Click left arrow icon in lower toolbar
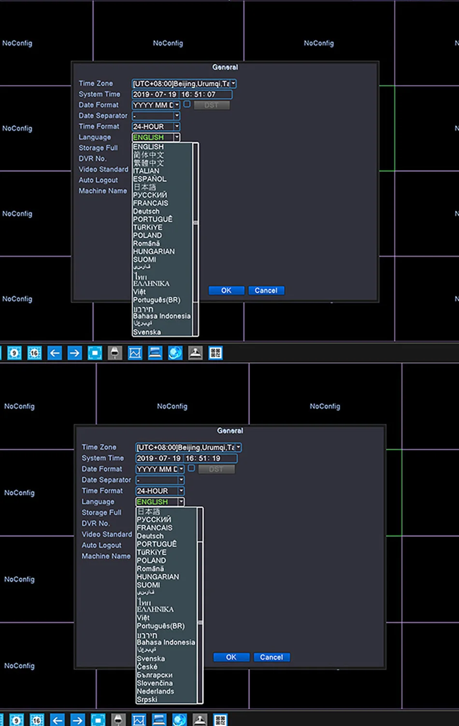This screenshot has height=726, width=459. 57,720
